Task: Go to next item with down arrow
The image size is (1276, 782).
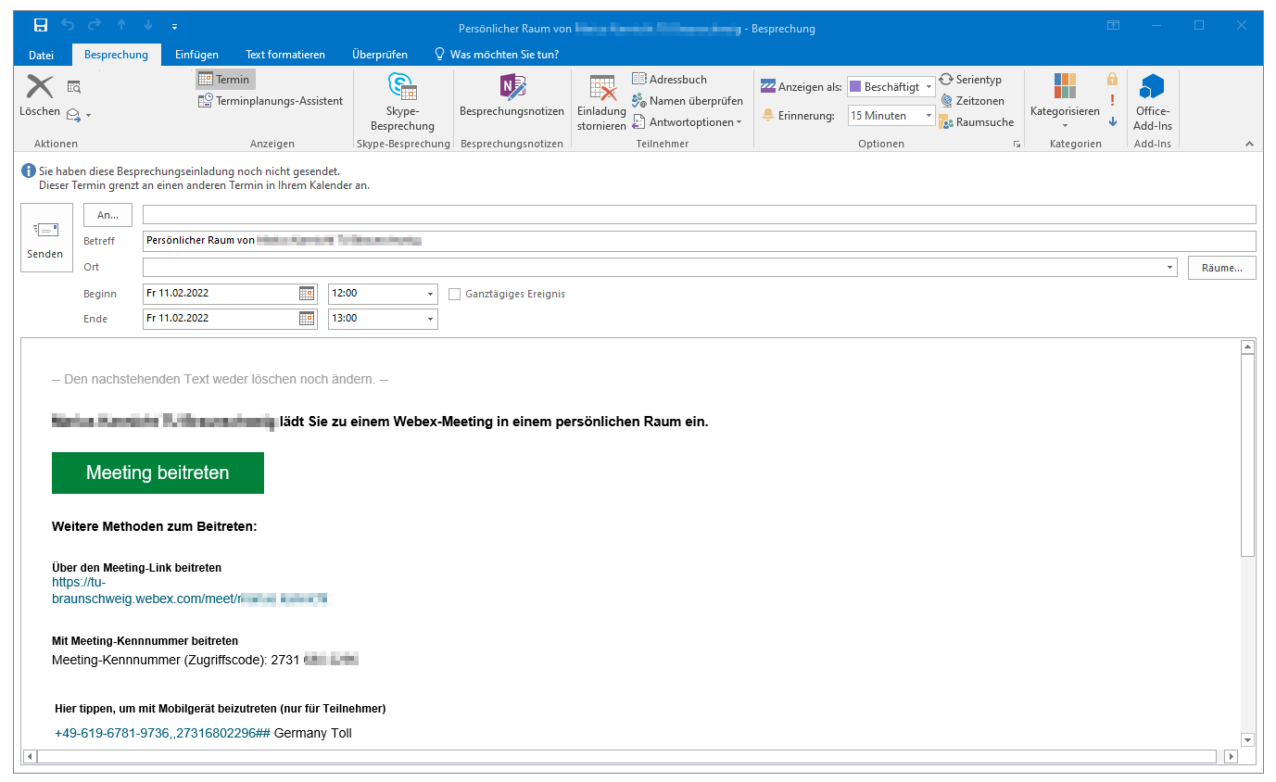Action: (x=148, y=26)
